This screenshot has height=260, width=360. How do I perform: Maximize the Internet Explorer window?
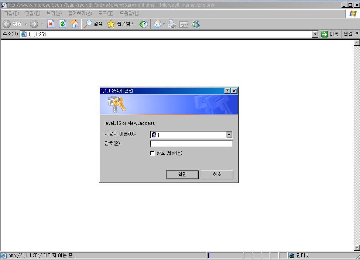pos(350,5)
